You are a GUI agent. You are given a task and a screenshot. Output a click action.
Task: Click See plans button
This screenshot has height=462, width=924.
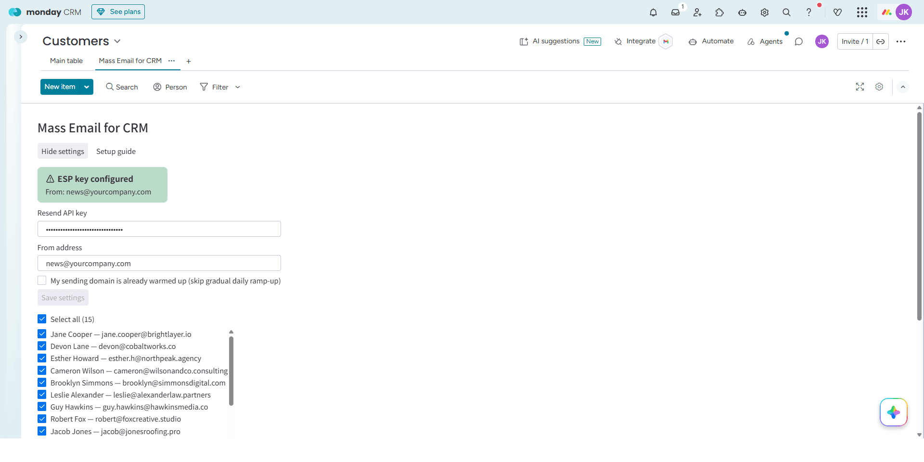coord(118,12)
